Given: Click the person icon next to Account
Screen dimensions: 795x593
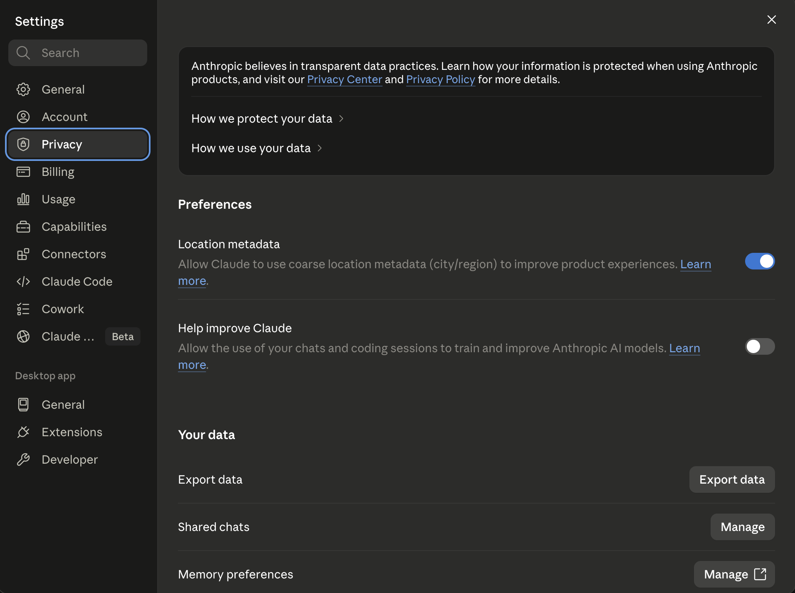Looking at the screenshot, I should click(x=23, y=117).
